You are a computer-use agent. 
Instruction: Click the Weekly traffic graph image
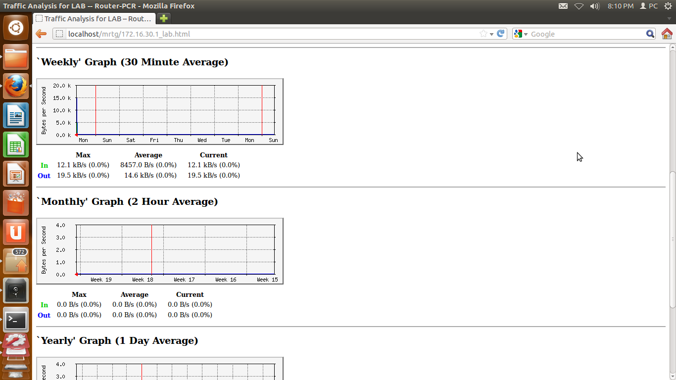coord(160,111)
